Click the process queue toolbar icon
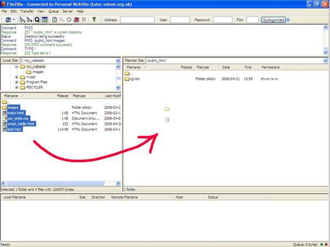Image resolution: width=330 pixels, height=247 pixels. pyautogui.click(x=62, y=20)
